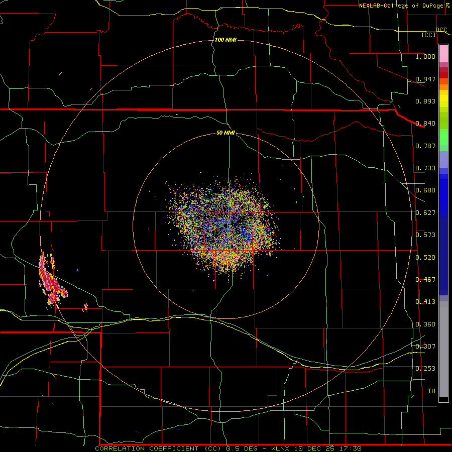Image resolution: width=452 pixels, height=452 pixels.
Task: Click the multicolored clutter at the radar center
Action: coord(223,227)
